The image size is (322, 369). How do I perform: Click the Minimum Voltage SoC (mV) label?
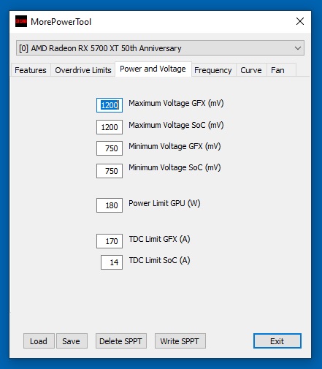175,167
